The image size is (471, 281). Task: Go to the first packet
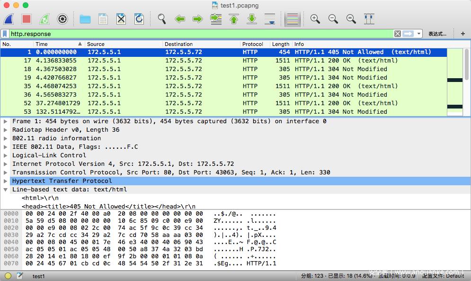coord(234,19)
